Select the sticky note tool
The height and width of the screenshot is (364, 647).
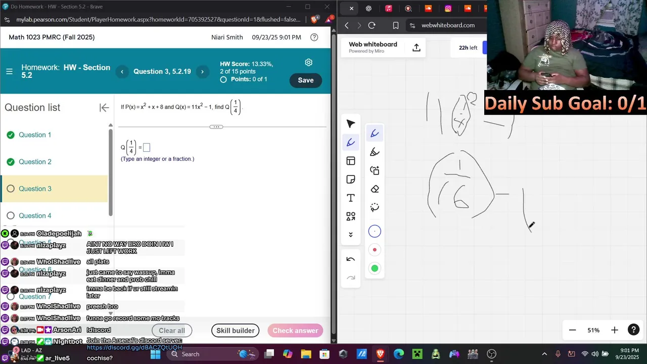coord(351,179)
